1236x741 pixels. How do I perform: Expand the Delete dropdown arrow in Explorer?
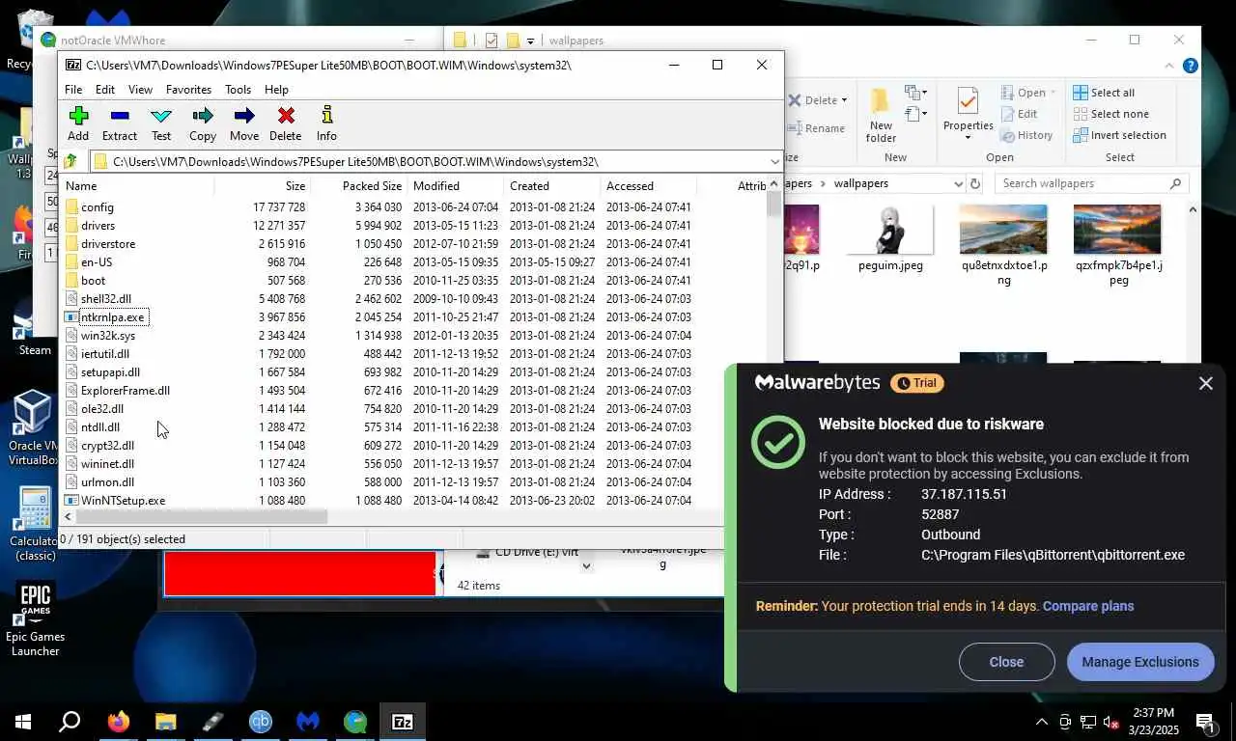(844, 100)
